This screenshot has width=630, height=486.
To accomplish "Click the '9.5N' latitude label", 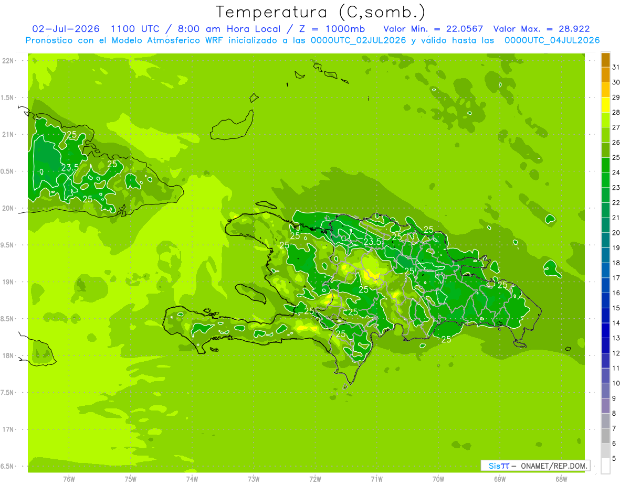I will 8,245.
